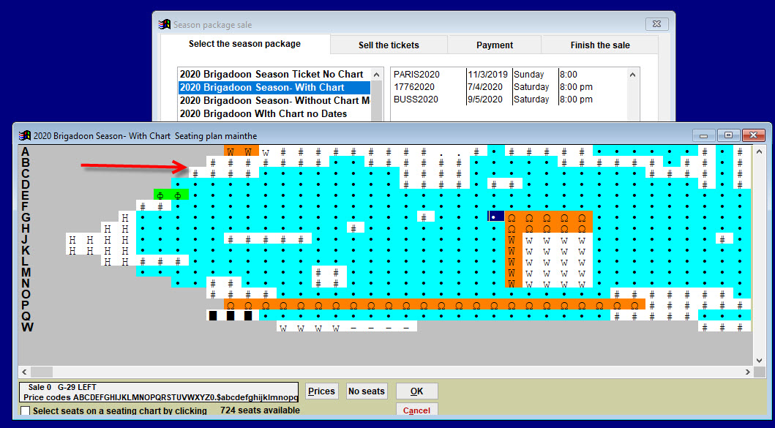Open the Sell the tickets tab

tap(389, 45)
